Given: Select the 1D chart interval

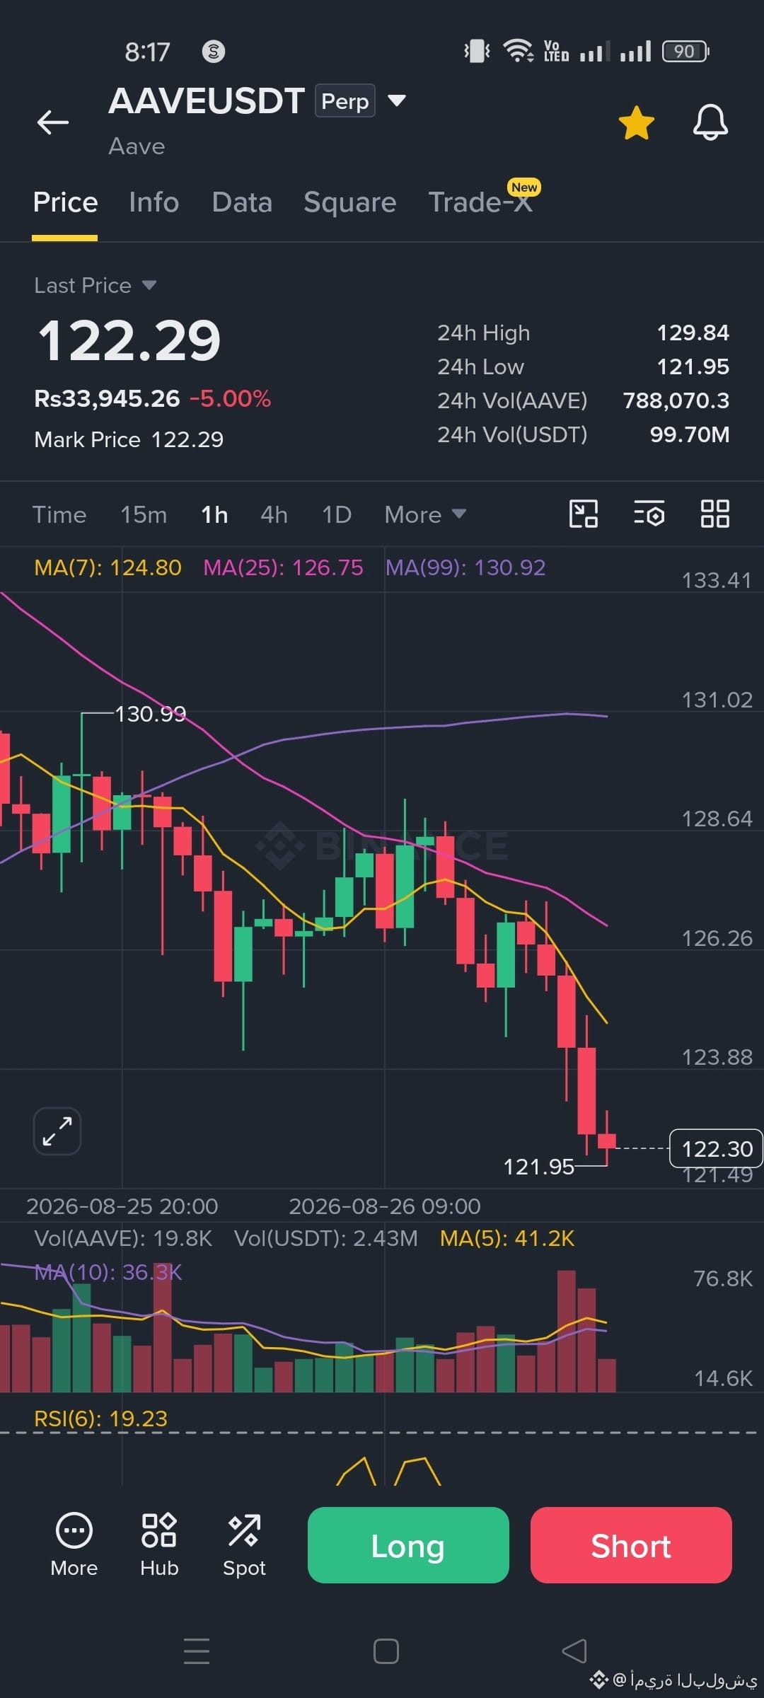Looking at the screenshot, I should [x=337, y=514].
